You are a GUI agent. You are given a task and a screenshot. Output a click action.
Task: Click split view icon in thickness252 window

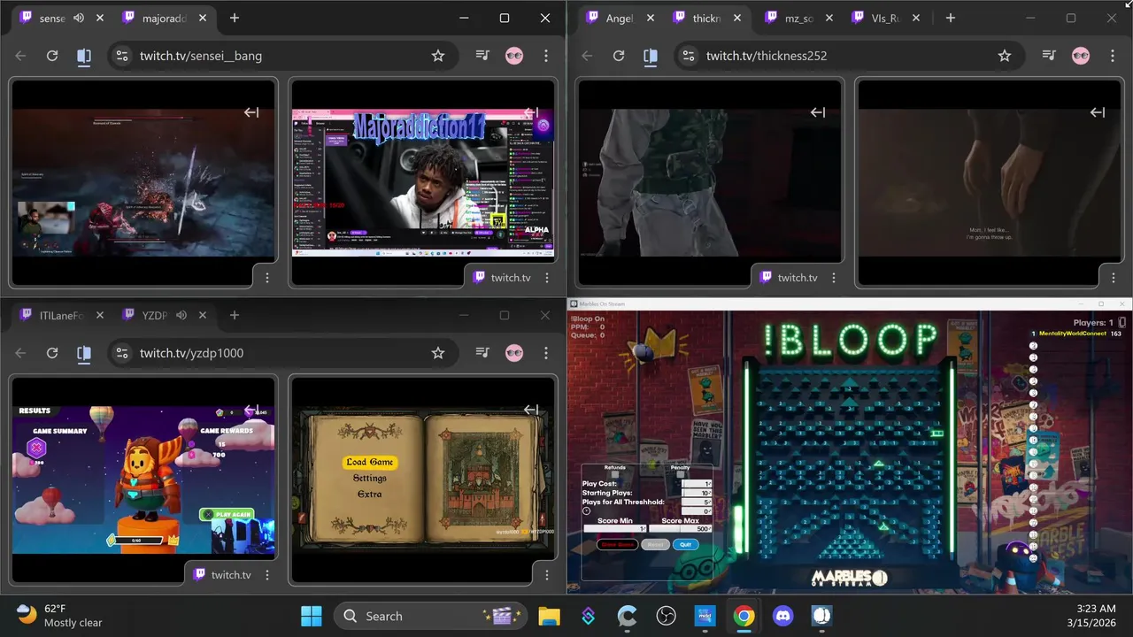[x=651, y=56]
